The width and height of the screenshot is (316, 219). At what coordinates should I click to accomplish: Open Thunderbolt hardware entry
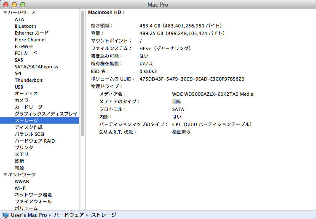pos(29,80)
